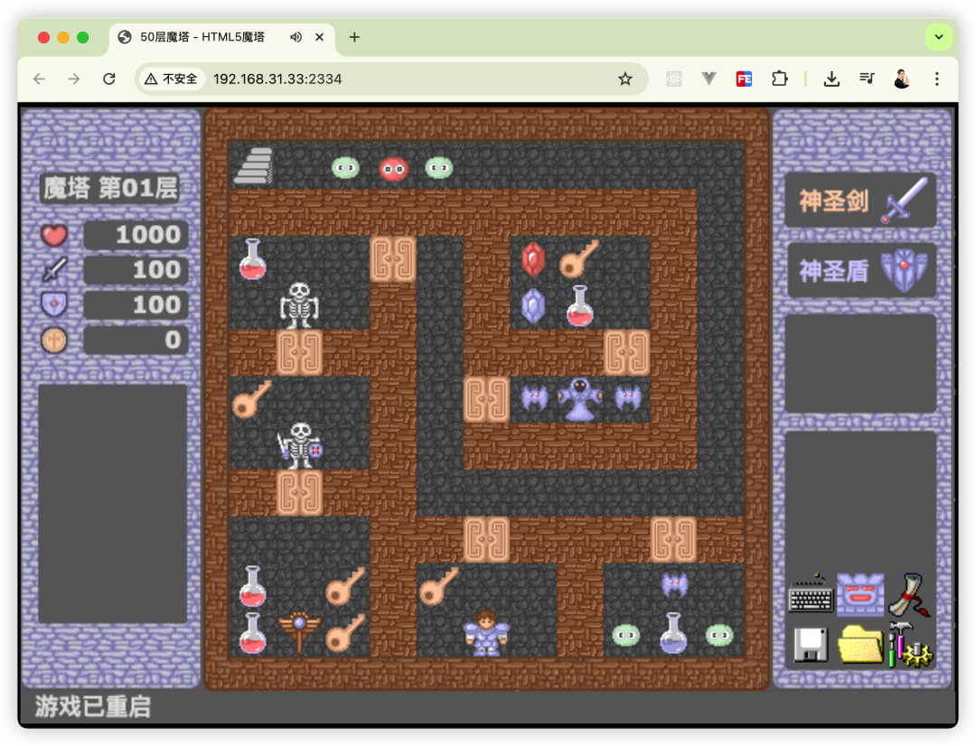The height and width of the screenshot is (746, 976).
Task: Save the game with floppy disk icon
Action: (810, 645)
